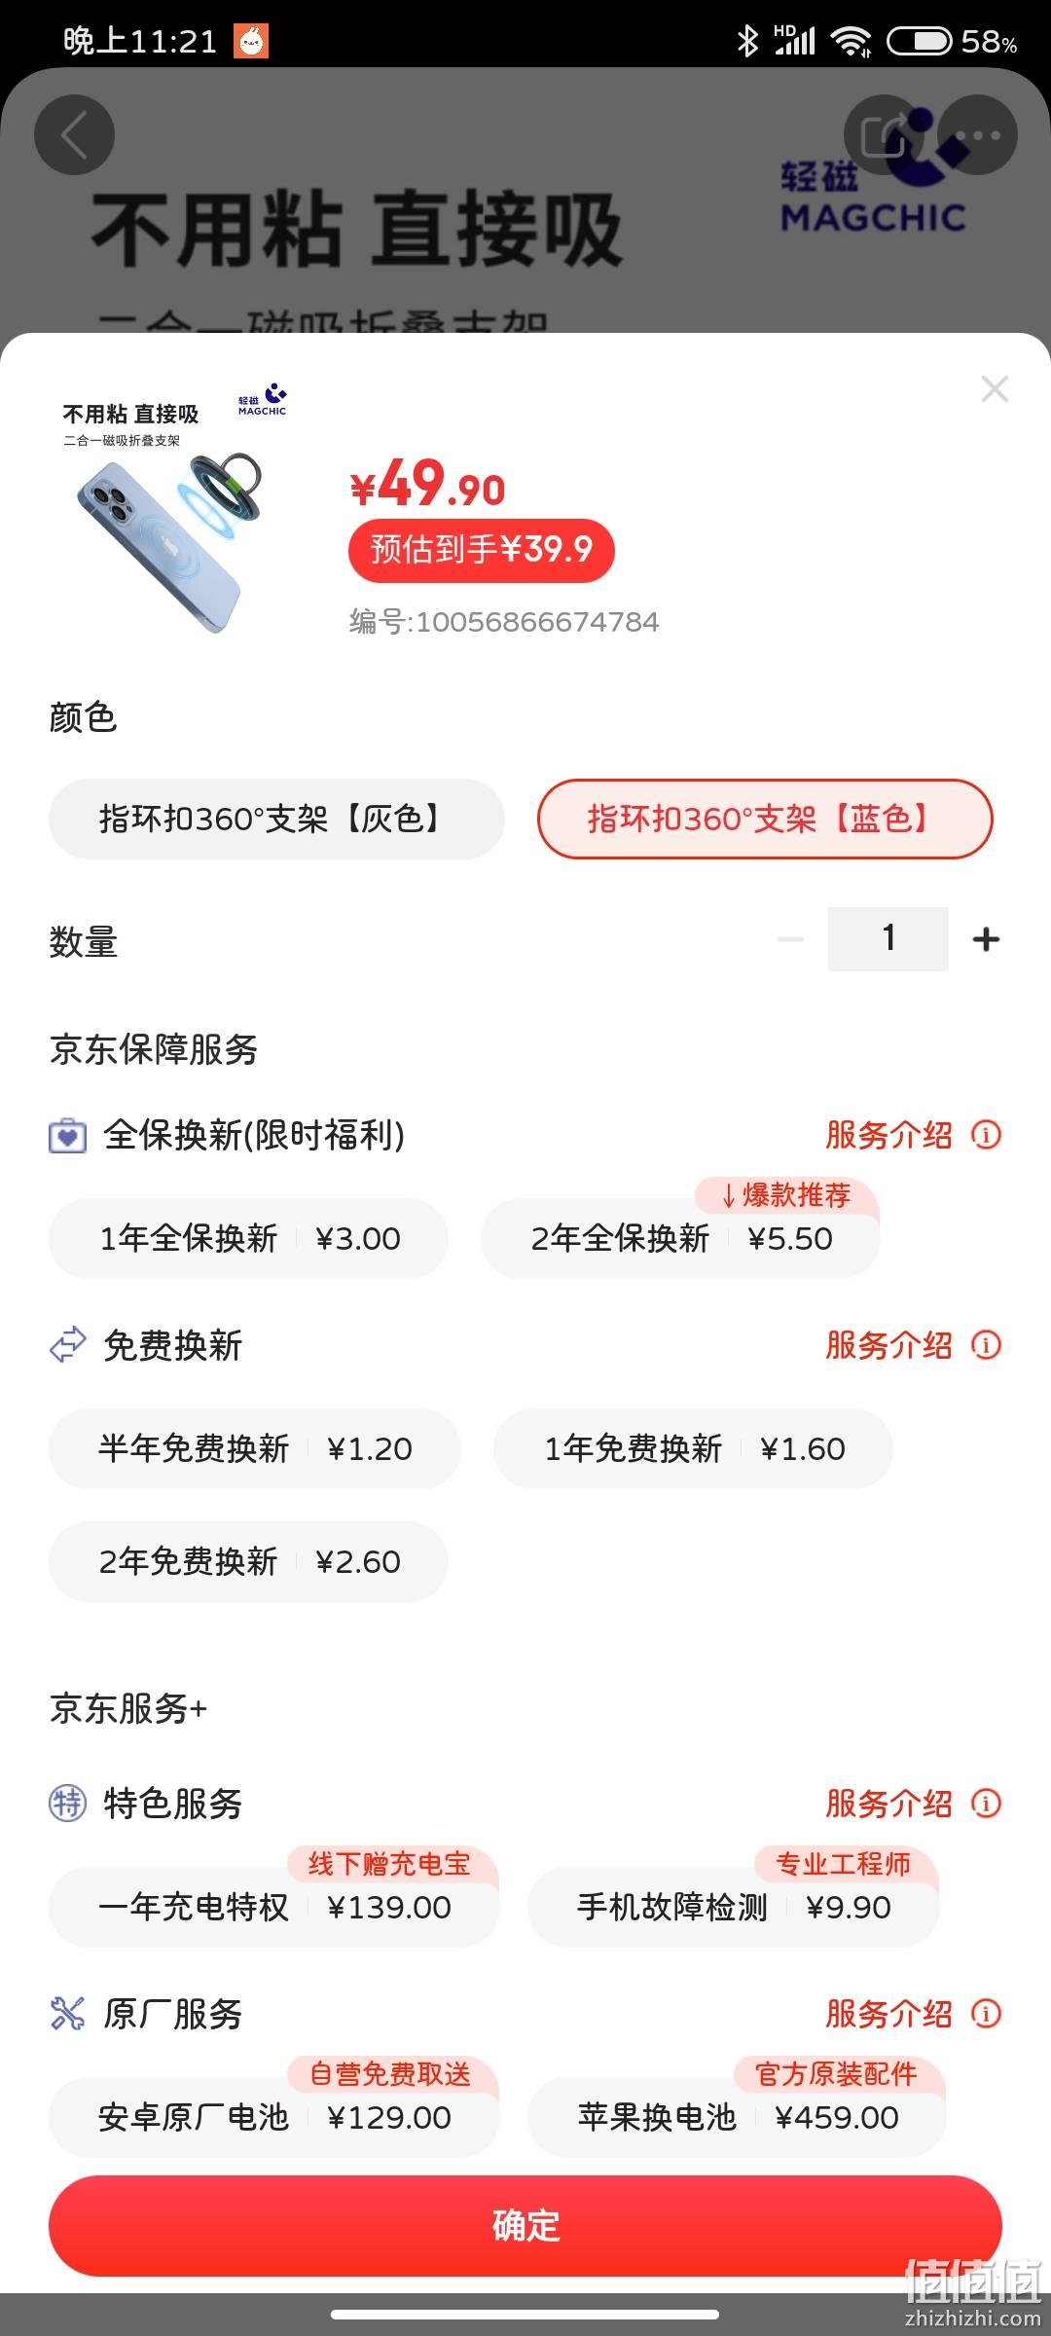Edit the quantity input field
This screenshot has width=1051, height=2336.
(888, 939)
